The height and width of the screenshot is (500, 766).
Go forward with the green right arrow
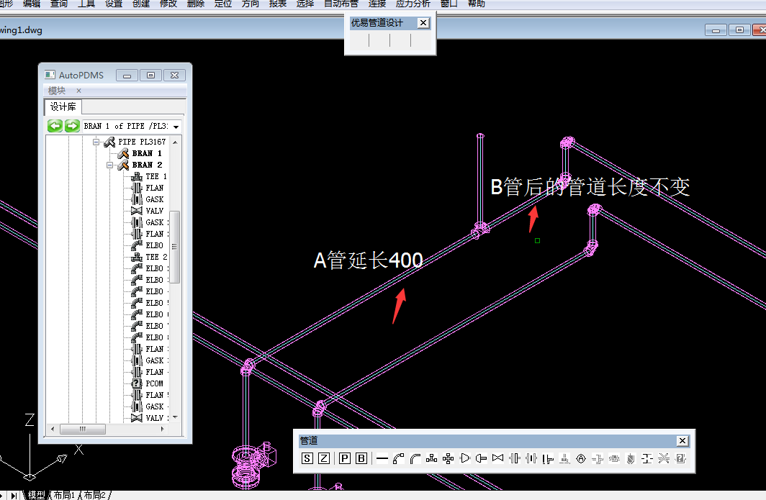click(72, 126)
